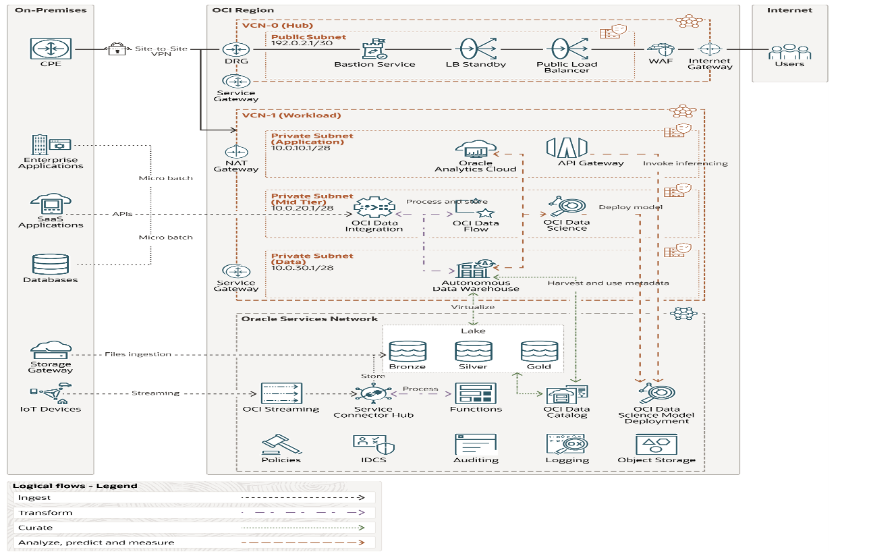Click the "Transform" legend row
This screenshot has width=869, height=556.
click(196, 513)
